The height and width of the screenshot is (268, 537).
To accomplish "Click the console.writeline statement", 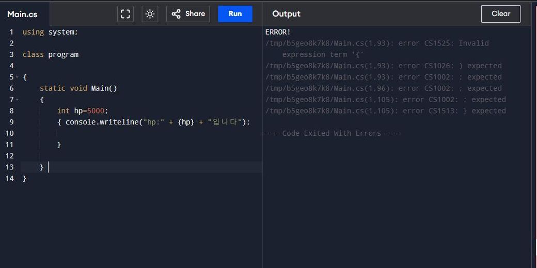I will point(155,122).
